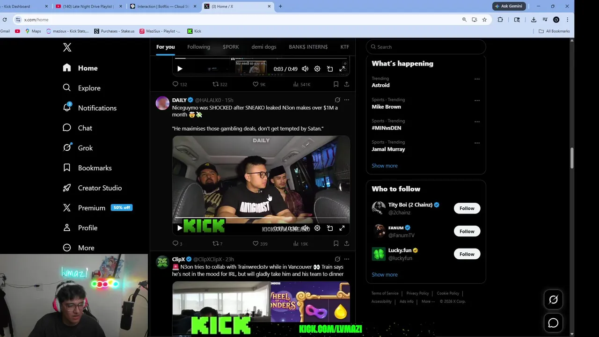The image size is (599, 337).
Task: Switch to the demi dogs tab
Action: click(x=264, y=47)
